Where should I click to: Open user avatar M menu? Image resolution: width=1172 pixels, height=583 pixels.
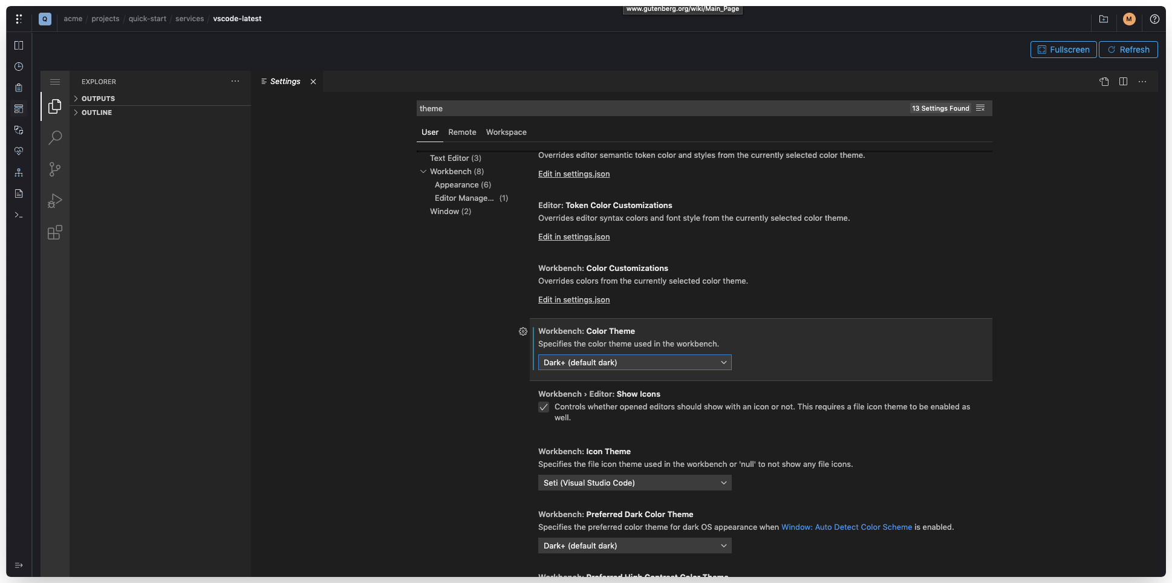(1129, 19)
